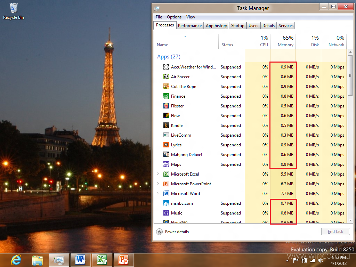The height and width of the screenshot is (267, 356).
Task: Click the Flixster popcorn icon
Action: coord(166,106)
